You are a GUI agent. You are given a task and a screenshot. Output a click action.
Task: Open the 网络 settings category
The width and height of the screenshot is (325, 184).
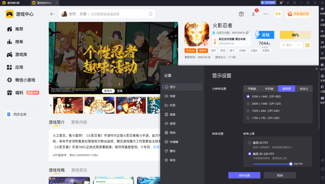coord(182,133)
